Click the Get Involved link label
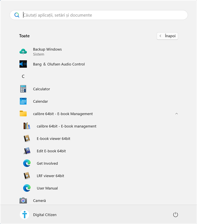The width and height of the screenshot is (197, 224). click(x=47, y=164)
